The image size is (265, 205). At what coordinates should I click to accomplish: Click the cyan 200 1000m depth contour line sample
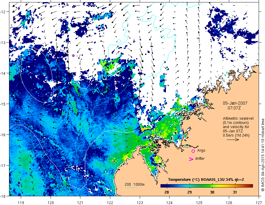[131, 188]
